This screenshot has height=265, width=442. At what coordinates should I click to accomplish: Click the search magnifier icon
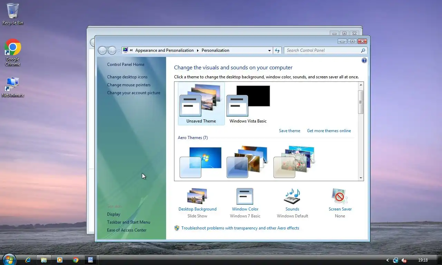click(x=363, y=50)
